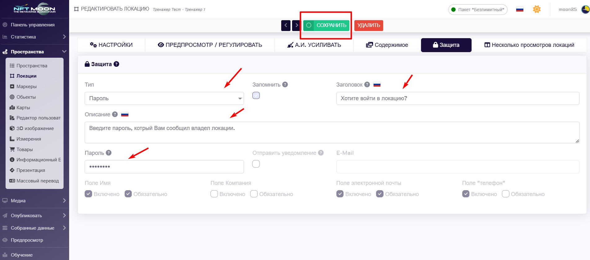This screenshot has width=590, height=260.
Task: Expand the Медиа sidebar menu
Action: click(34, 200)
